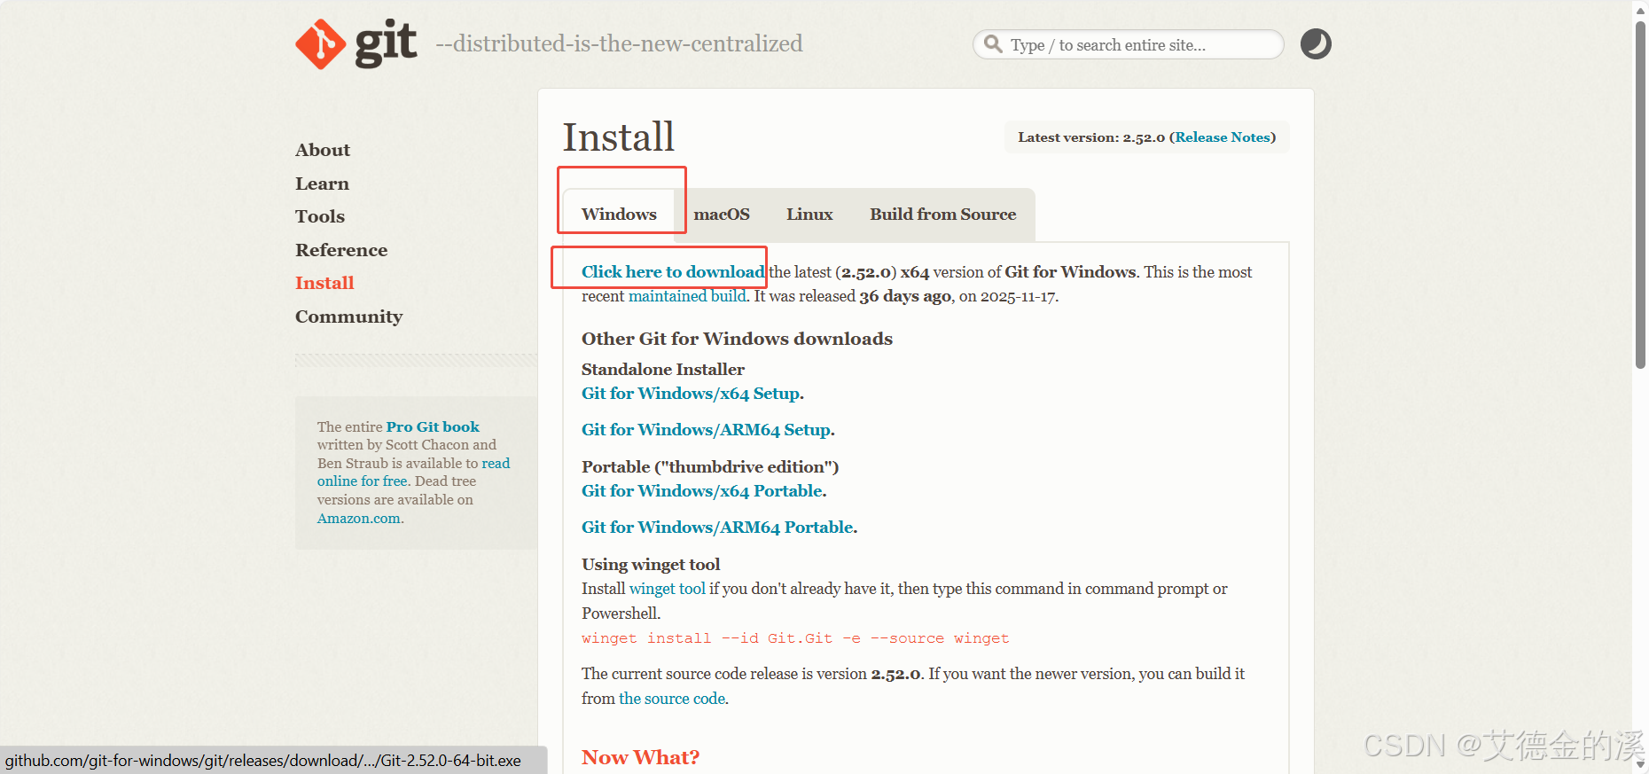Open the About sidebar page
Image resolution: width=1649 pixels, height=774 pixels.
tap(323, 150)
